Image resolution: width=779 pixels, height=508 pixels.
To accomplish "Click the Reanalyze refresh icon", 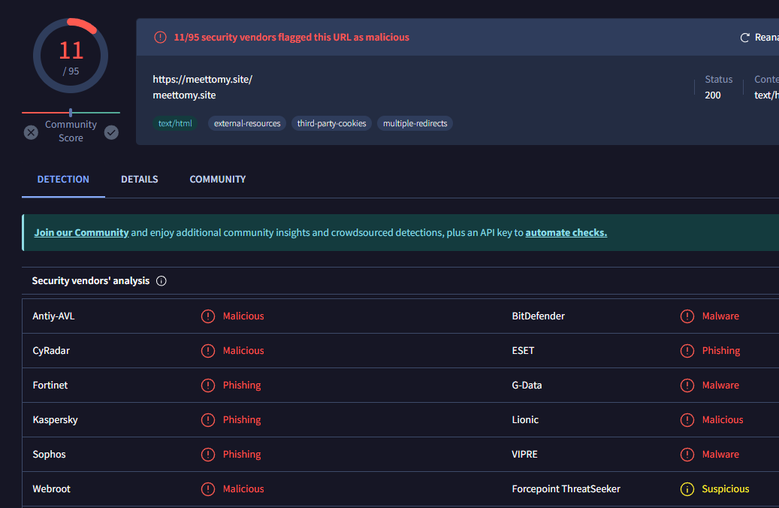I will click(744, 38).
